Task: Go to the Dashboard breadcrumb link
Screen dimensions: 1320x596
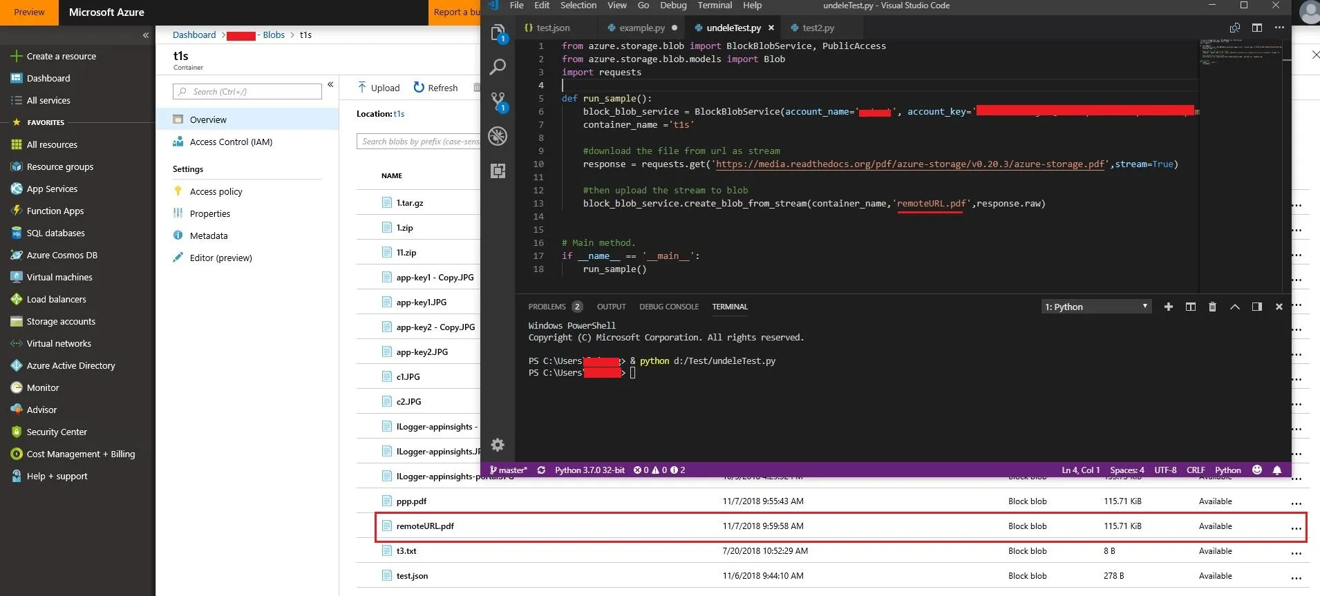Action: pos(194,35)
